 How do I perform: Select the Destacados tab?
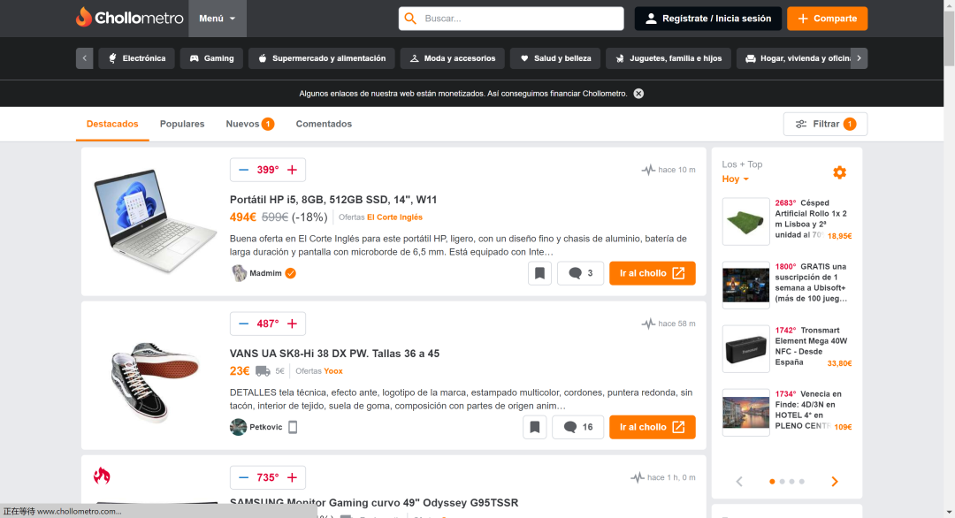tap(112, 124)
